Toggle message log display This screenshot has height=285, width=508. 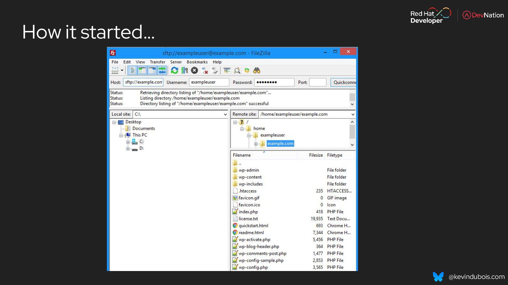132,70
